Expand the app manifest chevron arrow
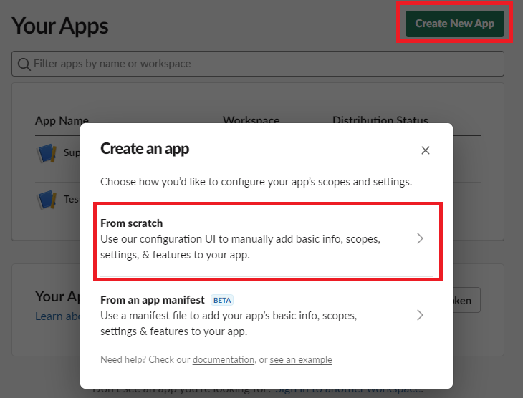Viewport: 523px width, 398px height. (421, 315)
